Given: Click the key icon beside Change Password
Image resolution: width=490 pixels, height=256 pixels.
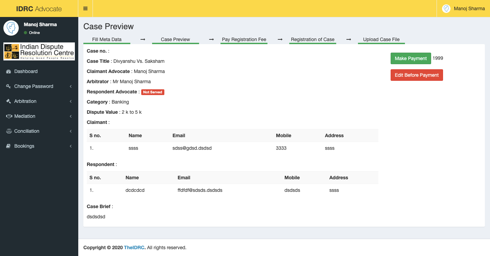Looking at the screenshot, I should tap(9, 86).
